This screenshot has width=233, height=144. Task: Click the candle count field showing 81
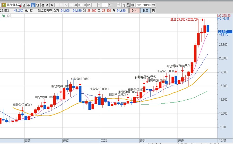tap(105, 5)
